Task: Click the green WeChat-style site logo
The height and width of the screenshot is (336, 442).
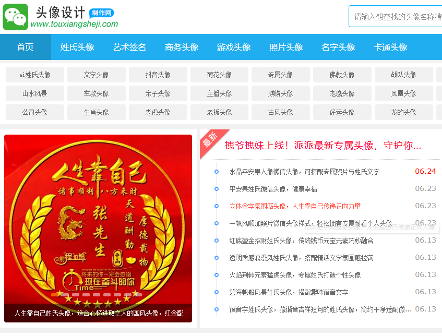Action: tap(15, 17)
